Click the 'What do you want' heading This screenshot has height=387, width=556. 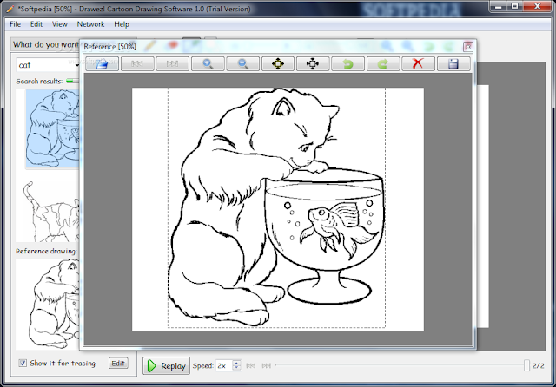(46, 44)
